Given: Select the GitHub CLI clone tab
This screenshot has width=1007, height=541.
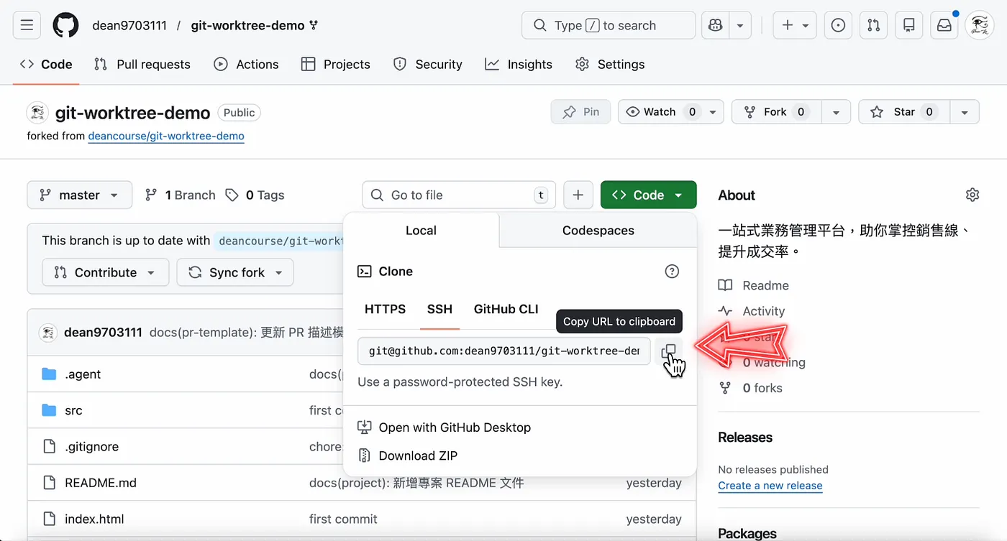Looking at the screenshot, I should tap(506, 309).
